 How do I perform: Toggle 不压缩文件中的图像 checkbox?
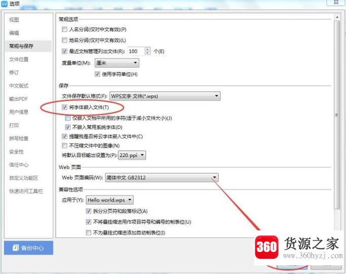click(64, 146)
